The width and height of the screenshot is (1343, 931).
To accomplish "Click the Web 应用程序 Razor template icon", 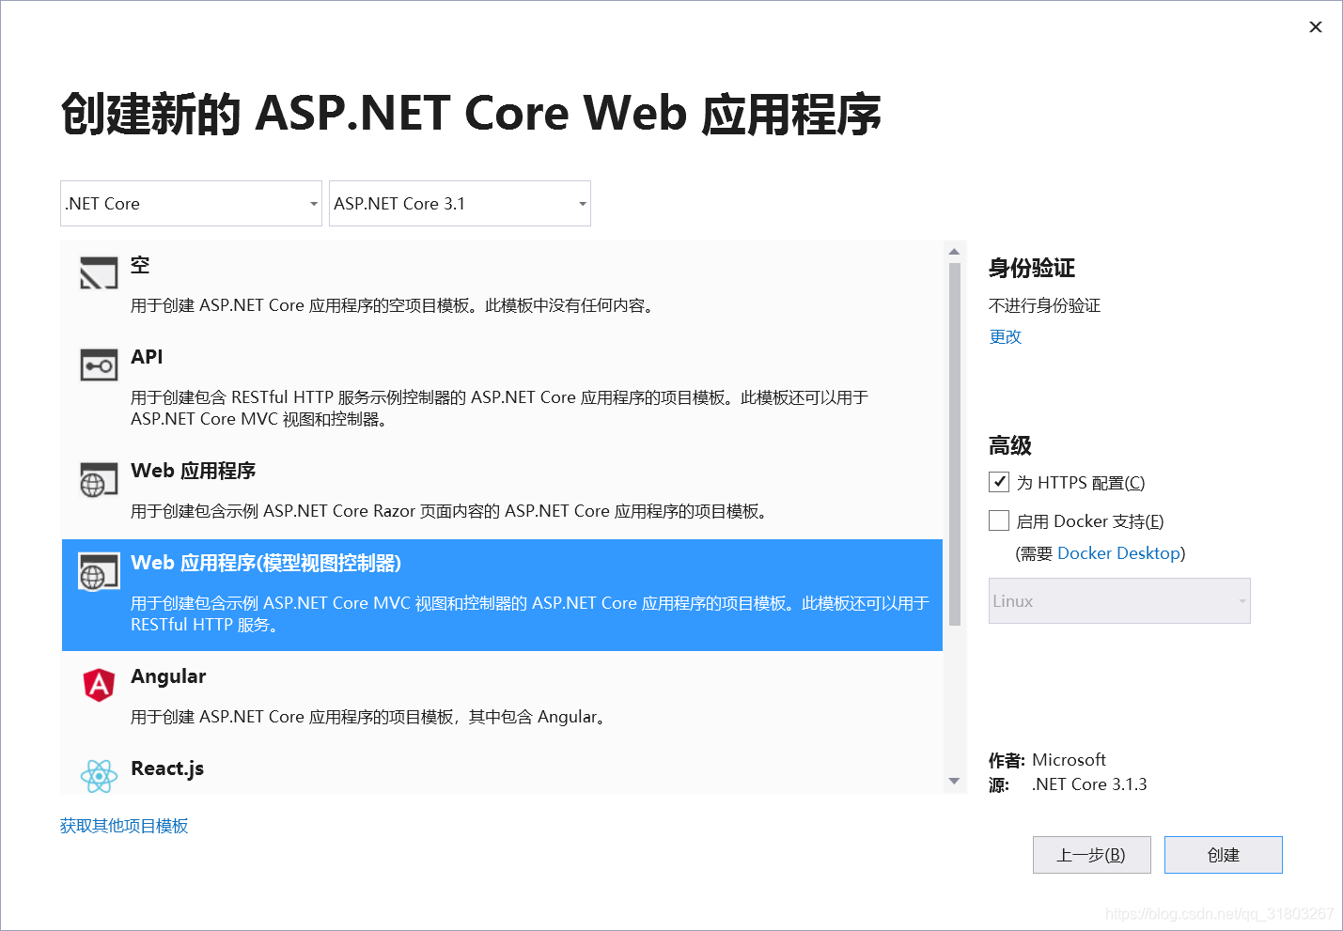I will (x=99, y=479).
